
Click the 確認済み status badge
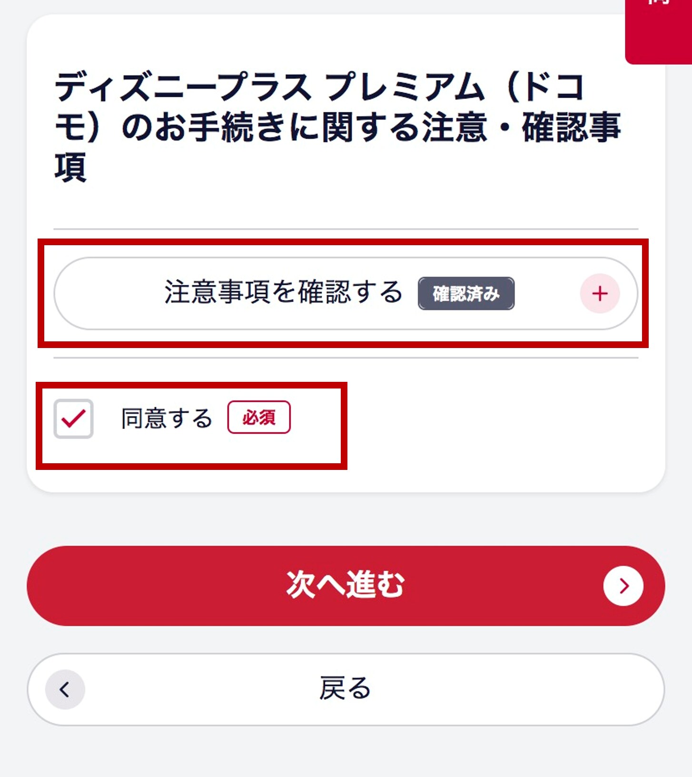point(466,294)
